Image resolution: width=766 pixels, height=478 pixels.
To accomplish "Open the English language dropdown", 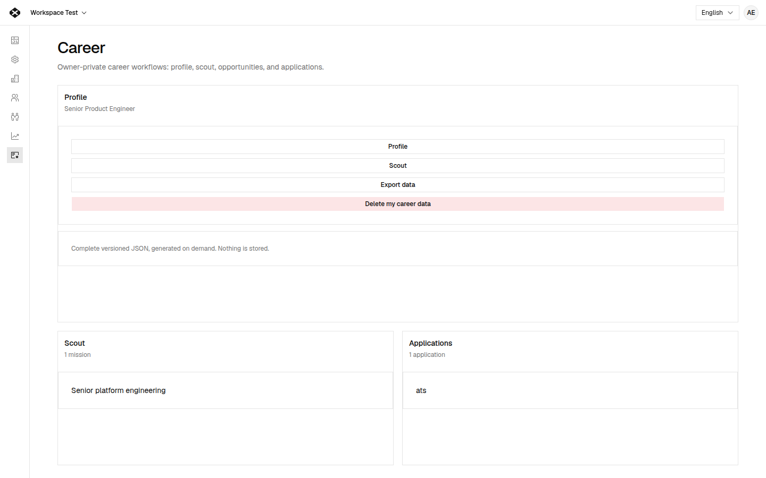I will [717, 13].
